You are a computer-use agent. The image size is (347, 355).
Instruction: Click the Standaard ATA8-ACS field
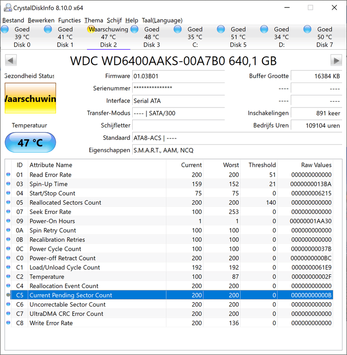pyautogui.click(x=237, y=138)
